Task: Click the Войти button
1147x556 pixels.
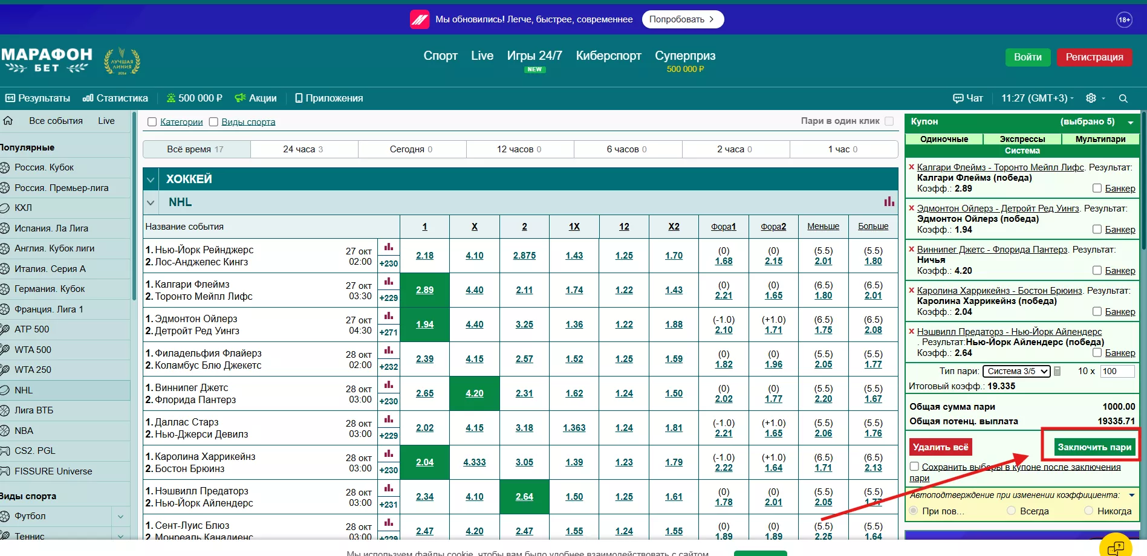Action: [x=1027, y=57]
